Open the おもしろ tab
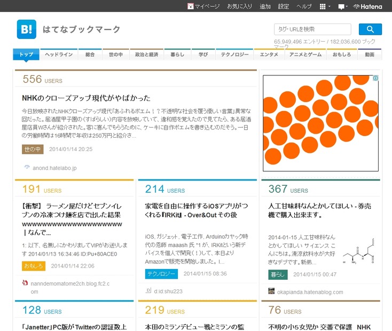 pyautogui.click(x=342, y=54)
